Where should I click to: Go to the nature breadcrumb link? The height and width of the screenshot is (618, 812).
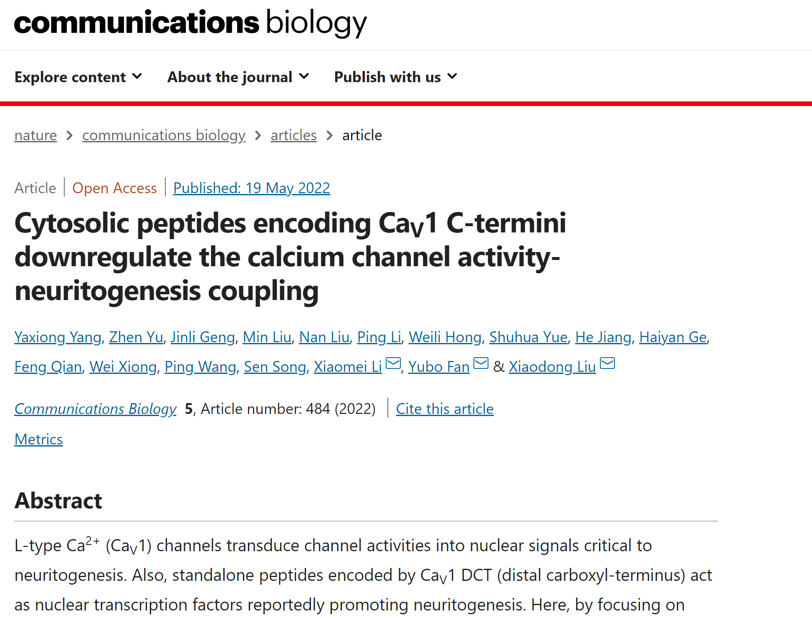[35, 135]
